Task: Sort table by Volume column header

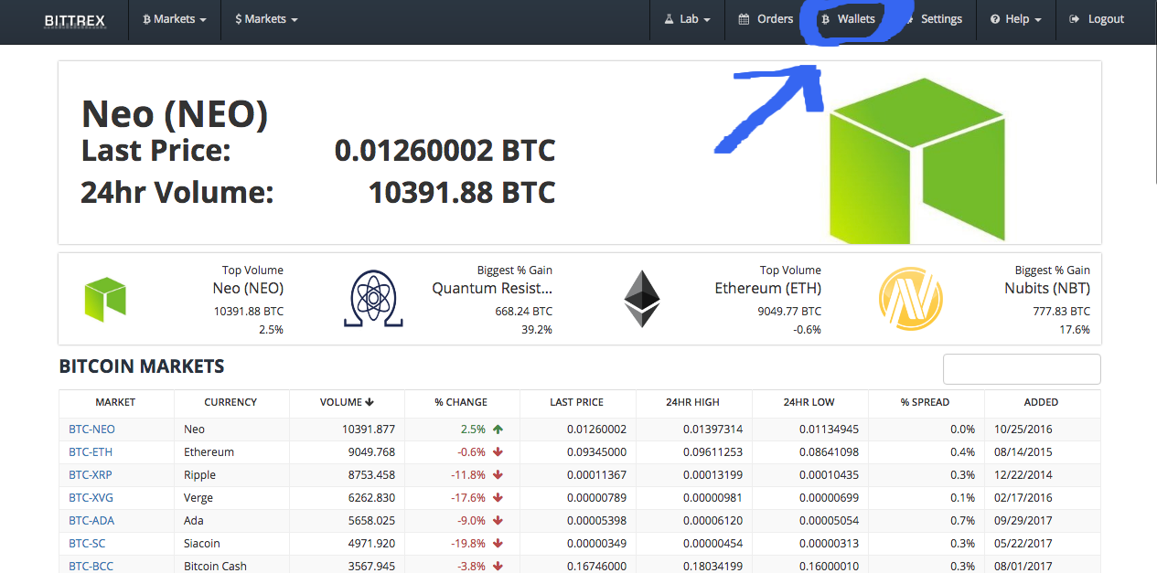Action: 347,402
